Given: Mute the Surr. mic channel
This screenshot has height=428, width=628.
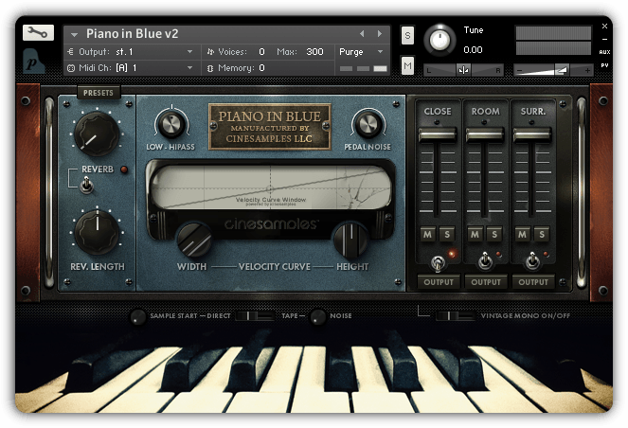Looking at the screenshot, I should click(522, 234).
